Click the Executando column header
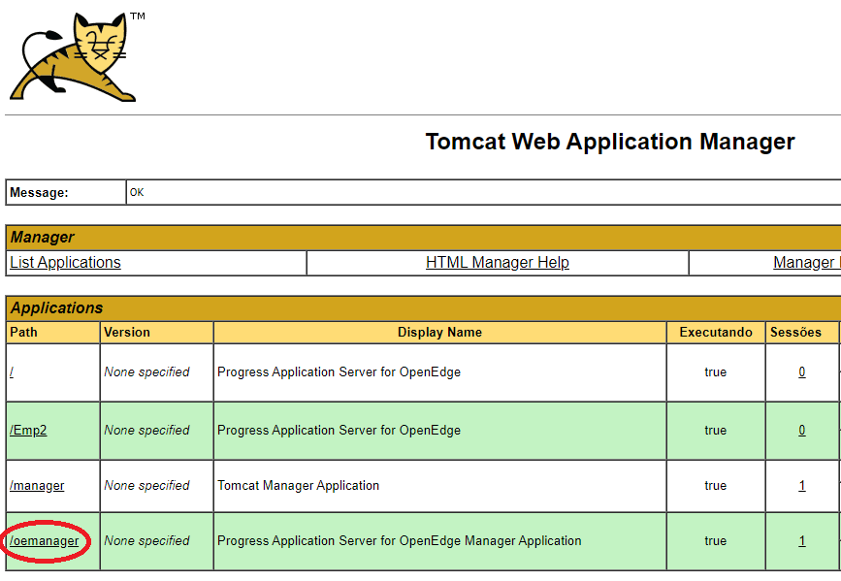The image size is (841, 581). [716, 333]
